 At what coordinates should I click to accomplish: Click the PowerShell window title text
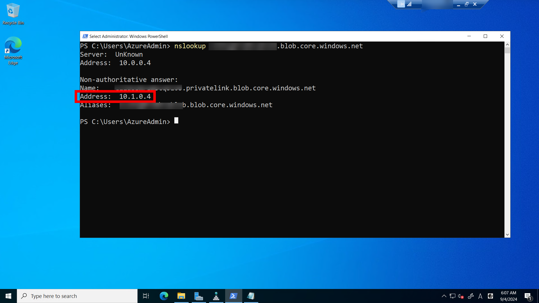(x=129, y=36)
